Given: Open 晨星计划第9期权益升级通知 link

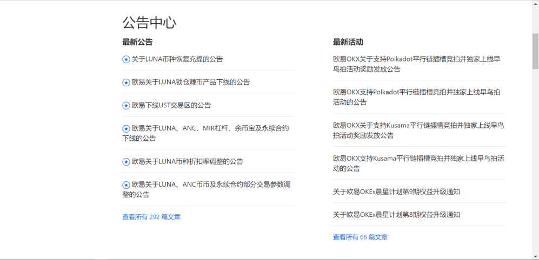Looking at the screenshot, I should click(x=396, y=191).
